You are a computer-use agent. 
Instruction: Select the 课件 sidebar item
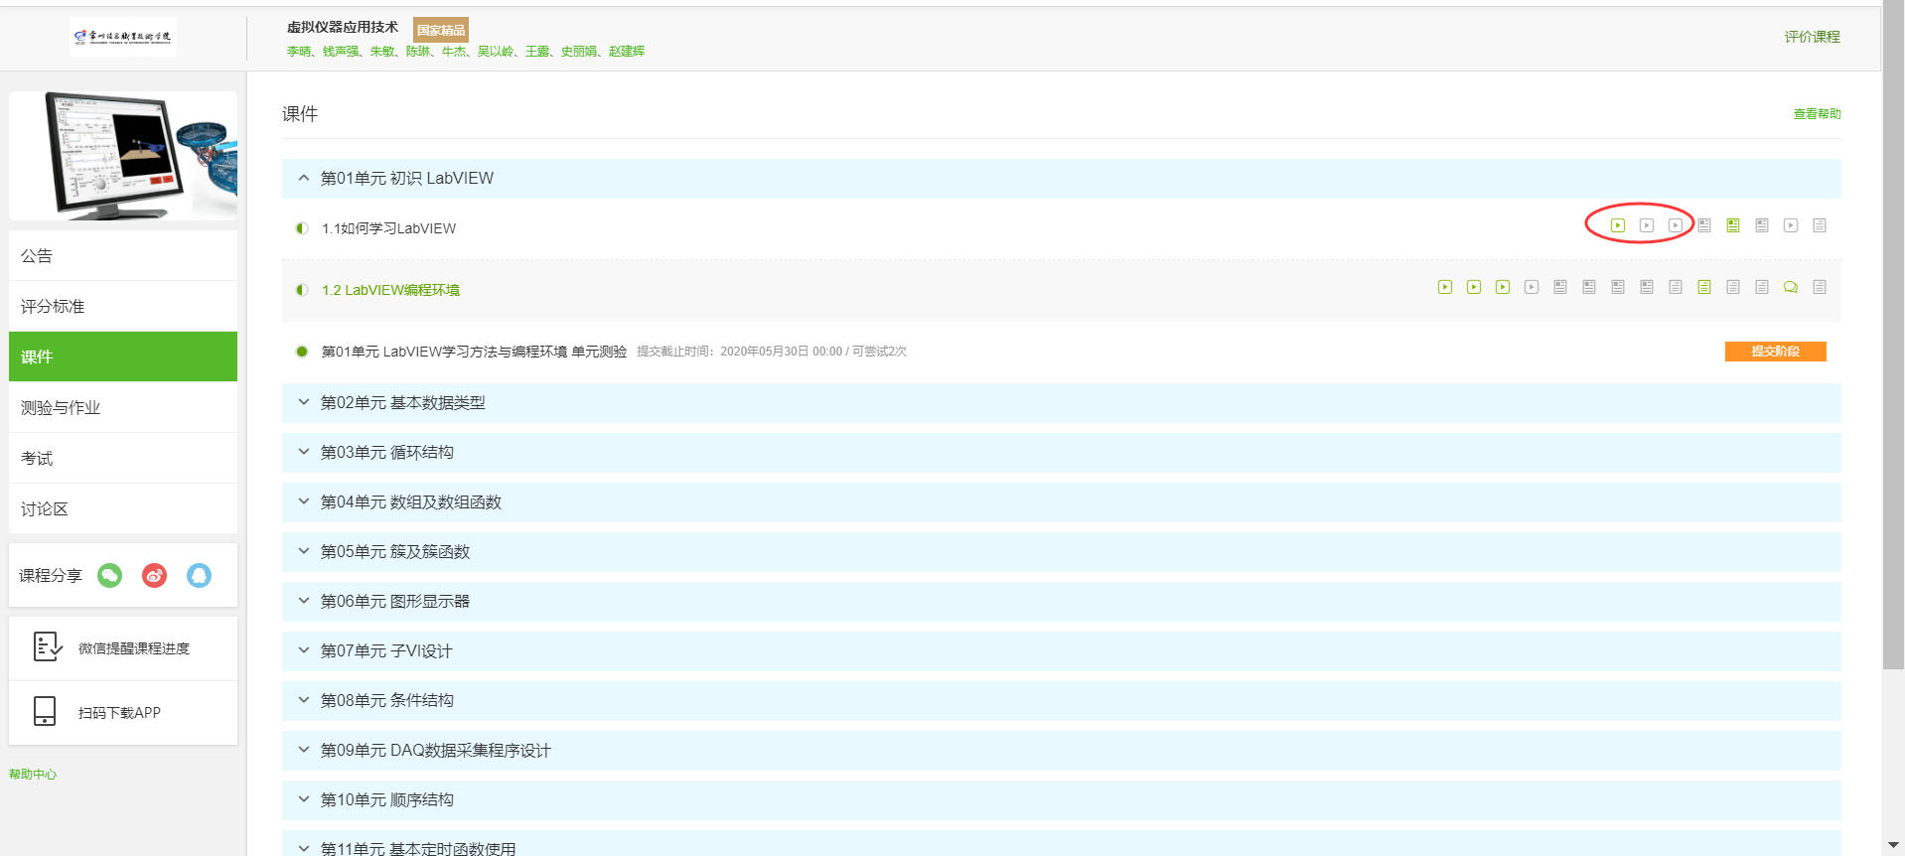pyautogui.click(x=123, y=357)
